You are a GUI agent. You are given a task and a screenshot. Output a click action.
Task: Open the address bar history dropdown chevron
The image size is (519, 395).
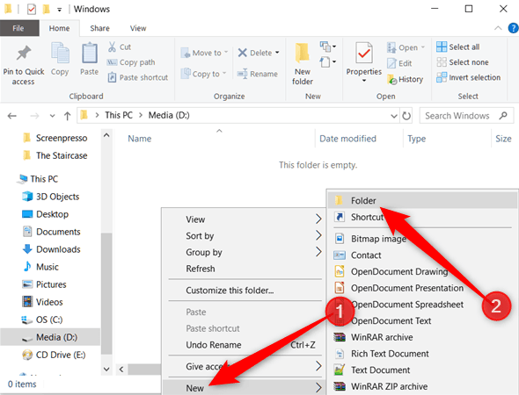(393, 116)
